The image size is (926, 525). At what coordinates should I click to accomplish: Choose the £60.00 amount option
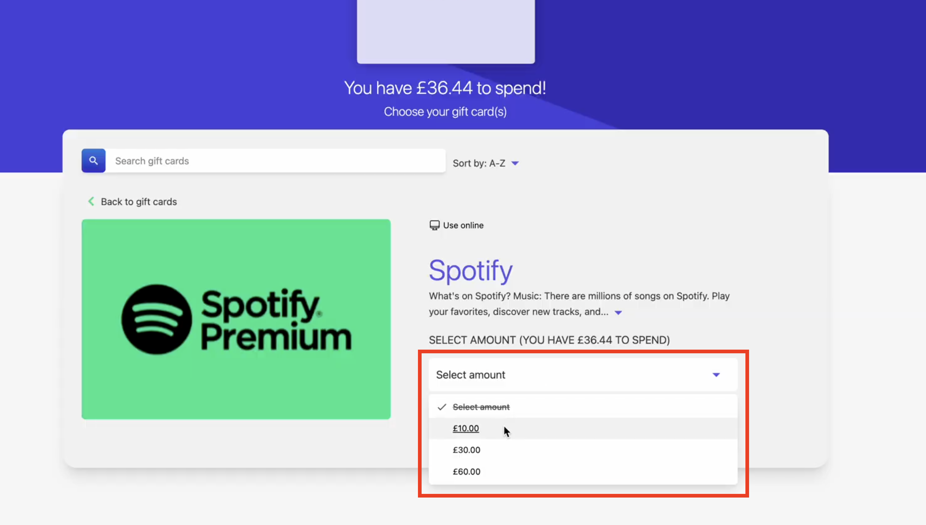pyautogui.click(x=467, y=472)
